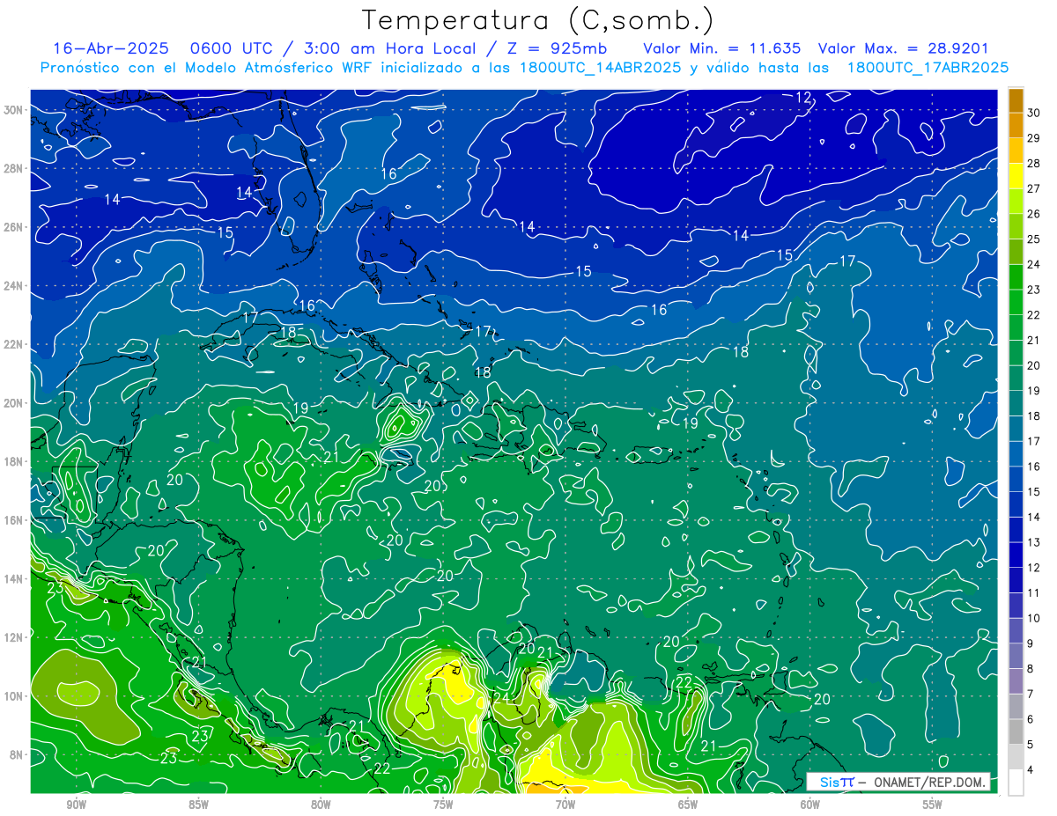Click the dark blue legend swatch between 12 and 13
The image size is (1057, 816).
[x=1016, y=555]
